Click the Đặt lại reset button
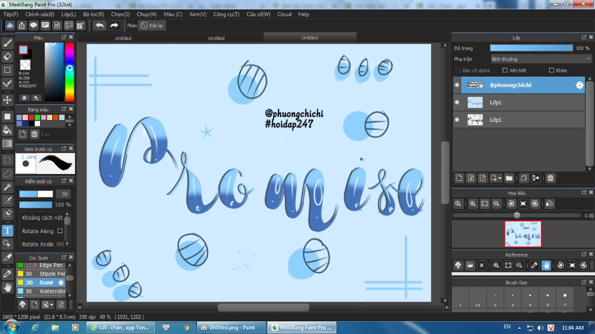Image resolution: width=595 pixels, height=334 pixels. [152, 26]
